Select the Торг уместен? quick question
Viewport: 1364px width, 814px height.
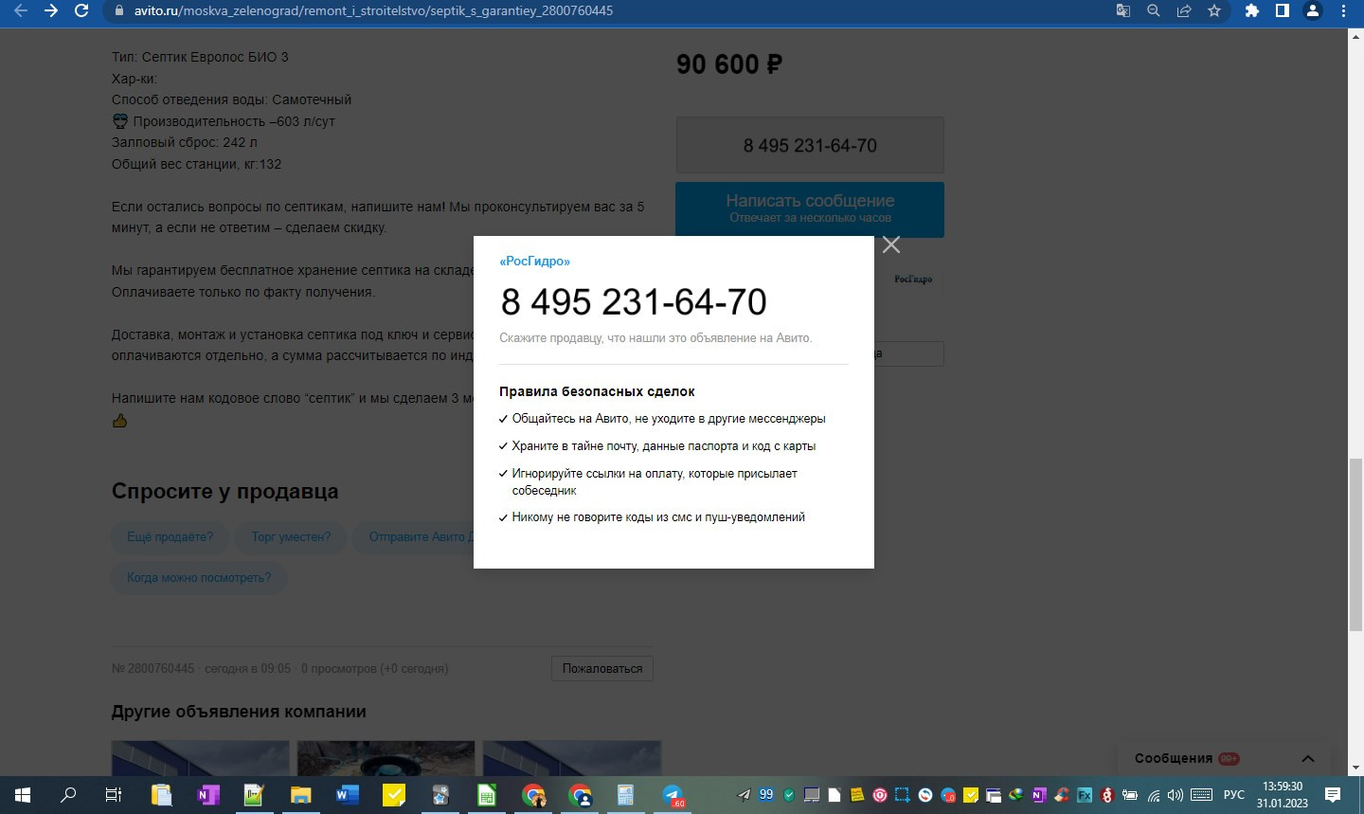tap(291, 537)
